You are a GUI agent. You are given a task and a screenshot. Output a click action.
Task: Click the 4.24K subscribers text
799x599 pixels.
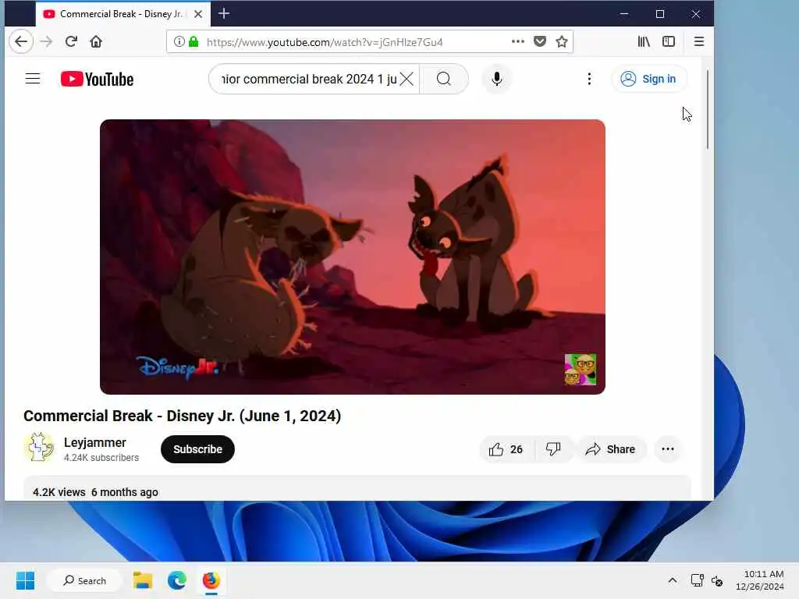pyautogui.click(x=101, y=457)
